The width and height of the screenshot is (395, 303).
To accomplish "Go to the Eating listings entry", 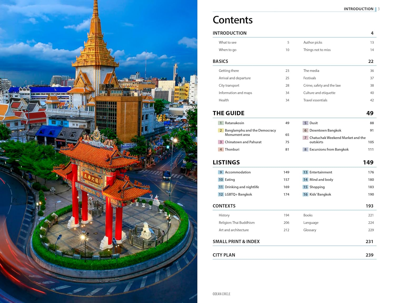I will click(x=230, y=180).
